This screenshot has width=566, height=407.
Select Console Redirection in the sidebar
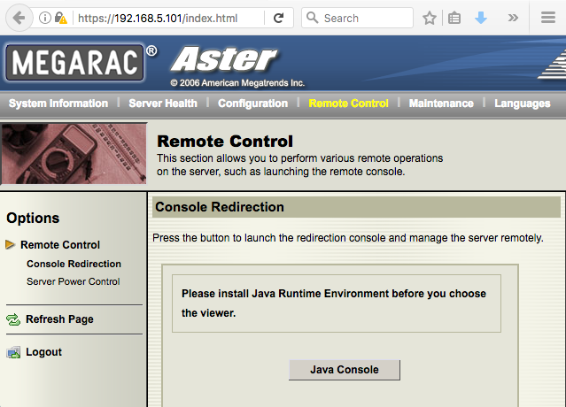[74, 264]
